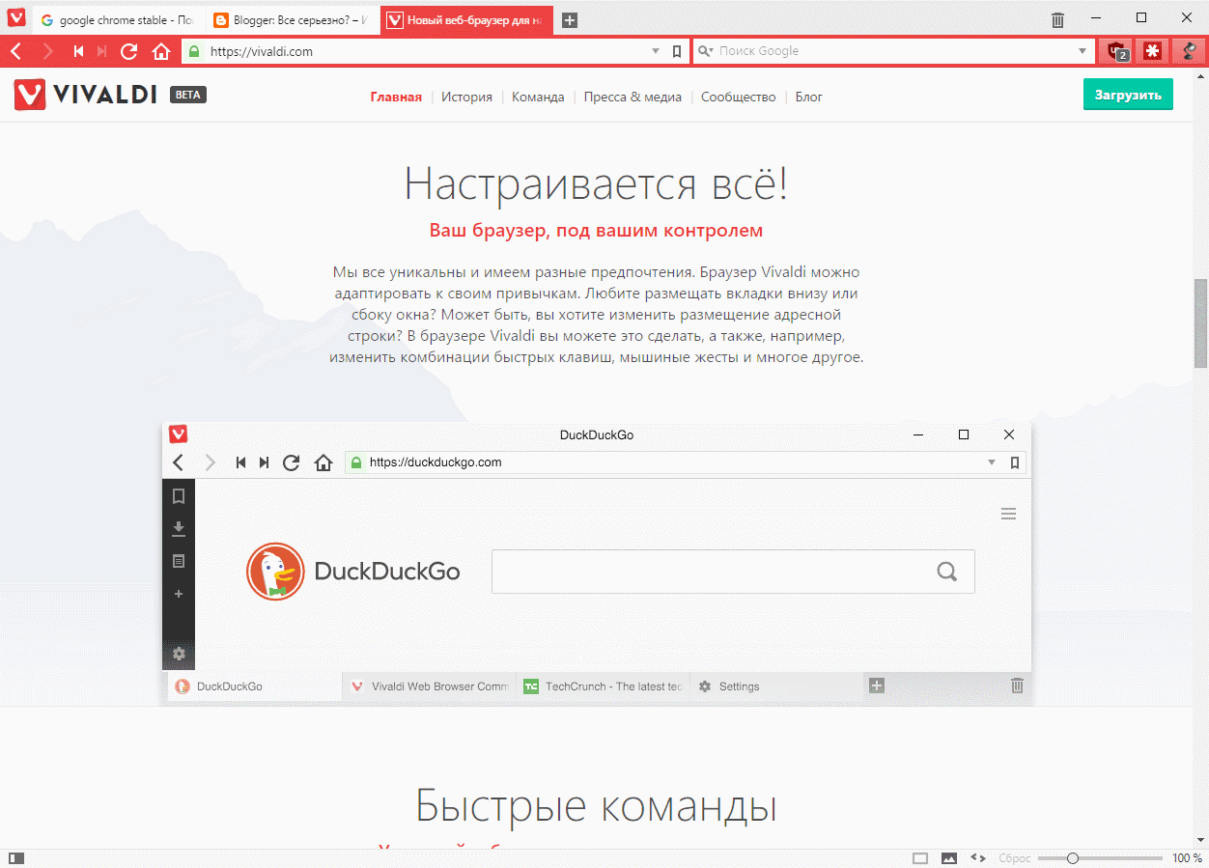Image resolution: width=1209 pixels, height=868 pixels.
Task: Click Сброс to reset zoom
Action: [1015, 858]
